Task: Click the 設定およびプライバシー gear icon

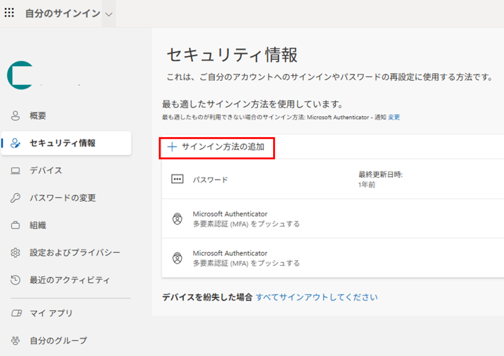Action: click(x=15, y=253)
